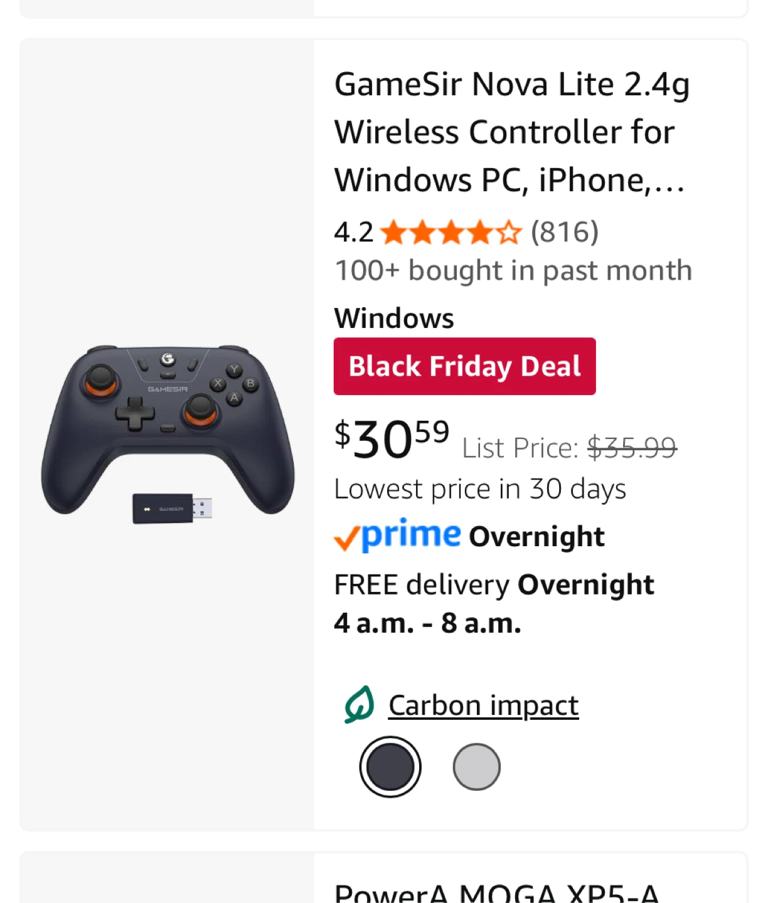Open the Carbon impact link
The image size is (768, 903).
click(x=483, y=705)
